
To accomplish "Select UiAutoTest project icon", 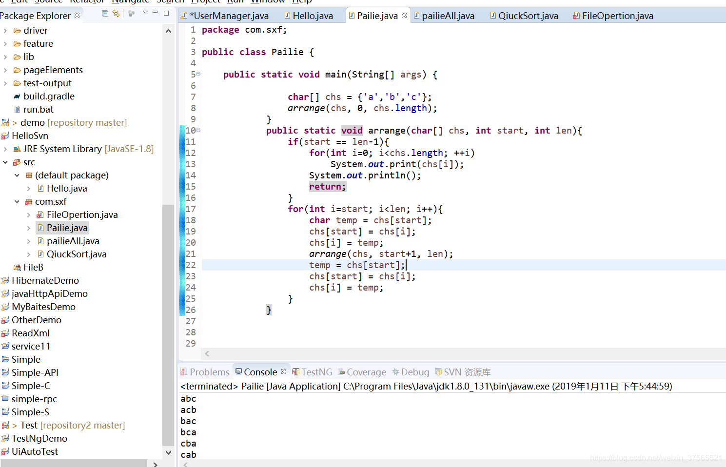I will (x=5, y=452).
